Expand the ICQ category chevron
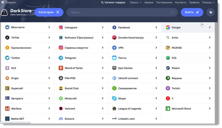The height and width of the screenshot is (128, 222). [x=210, y=58]
